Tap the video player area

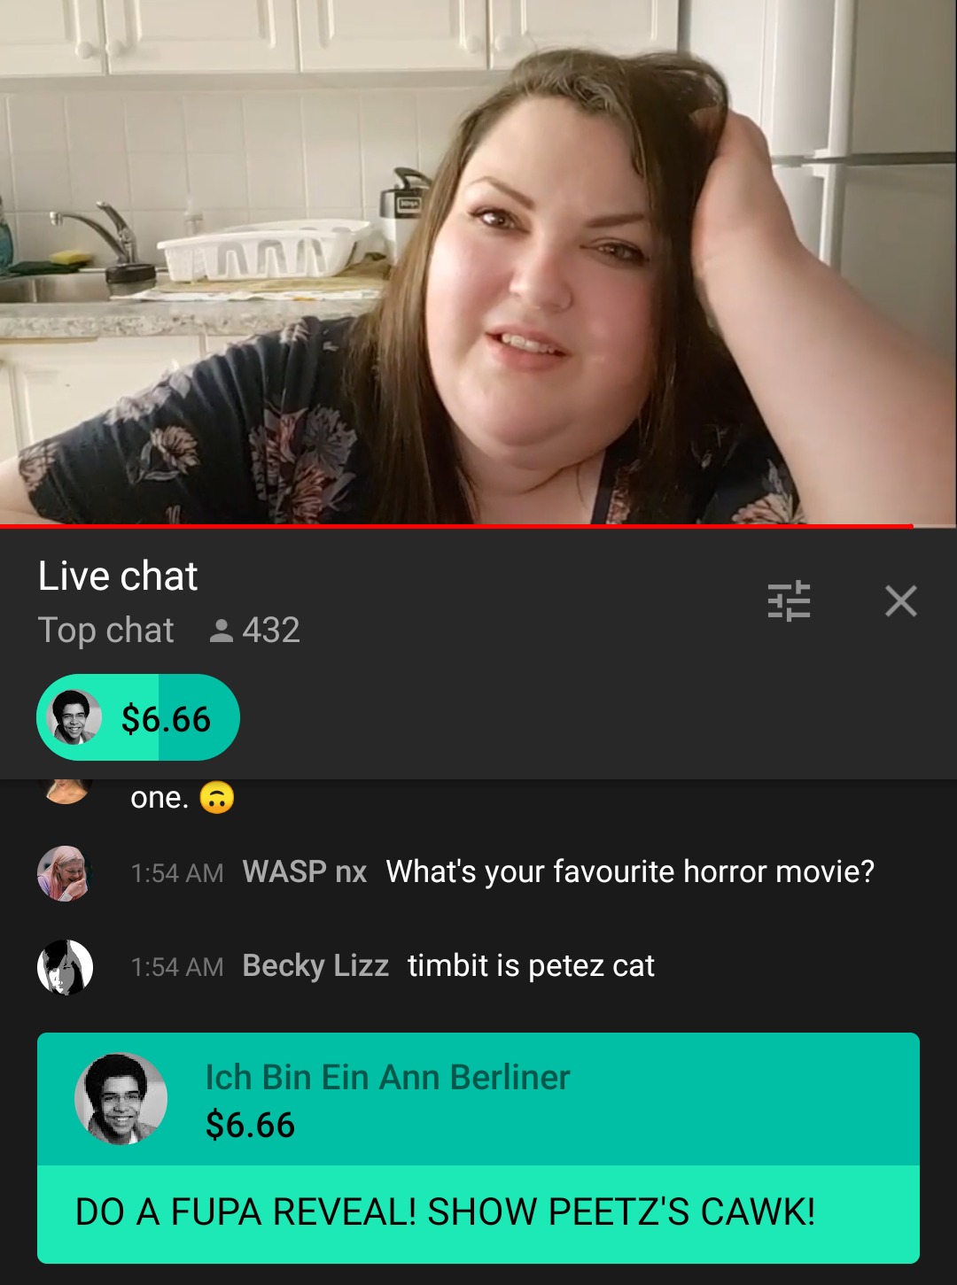(478, 262)
